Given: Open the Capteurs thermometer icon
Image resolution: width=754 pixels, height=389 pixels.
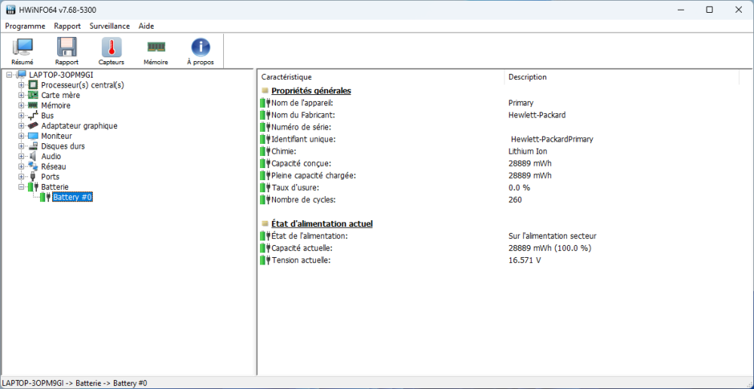Looking at the screenshot, I should 111,47.
